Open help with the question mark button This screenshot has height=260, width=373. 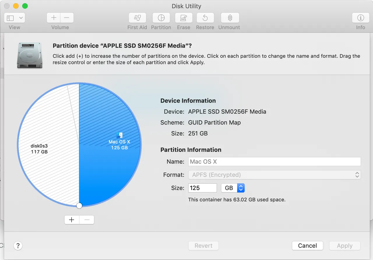click(18, 246)
